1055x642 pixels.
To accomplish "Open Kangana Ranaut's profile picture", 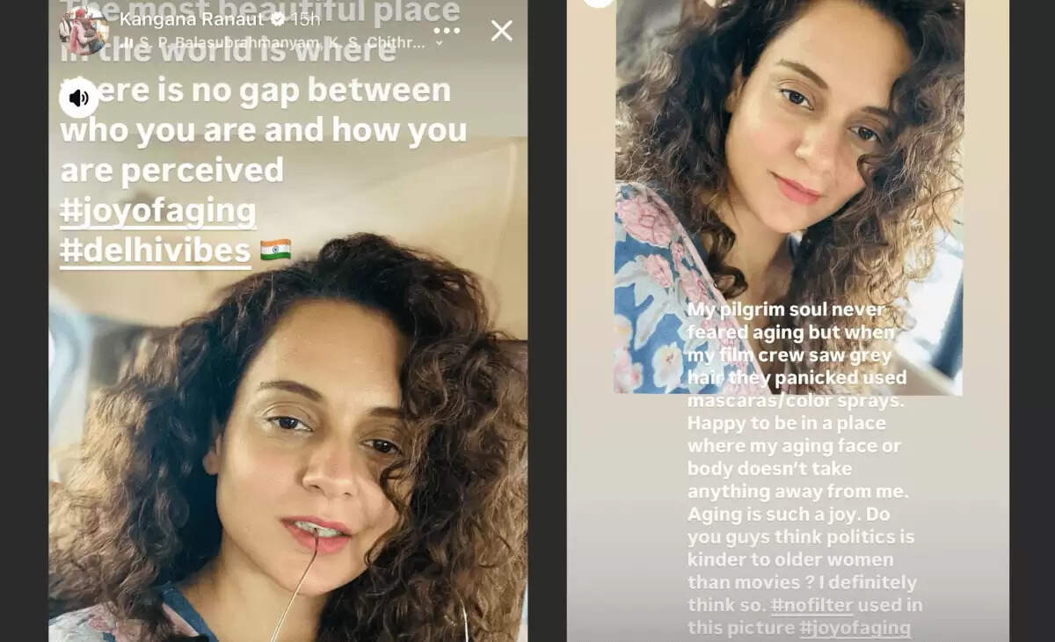I will pos(84,30).
